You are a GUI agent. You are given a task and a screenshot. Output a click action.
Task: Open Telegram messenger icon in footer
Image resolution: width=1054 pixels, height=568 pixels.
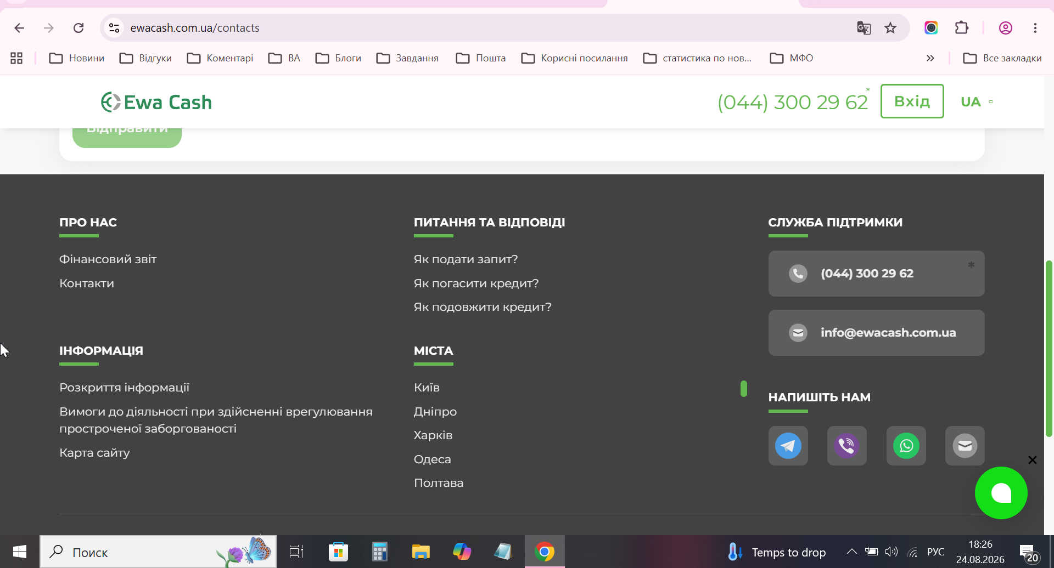788,446
